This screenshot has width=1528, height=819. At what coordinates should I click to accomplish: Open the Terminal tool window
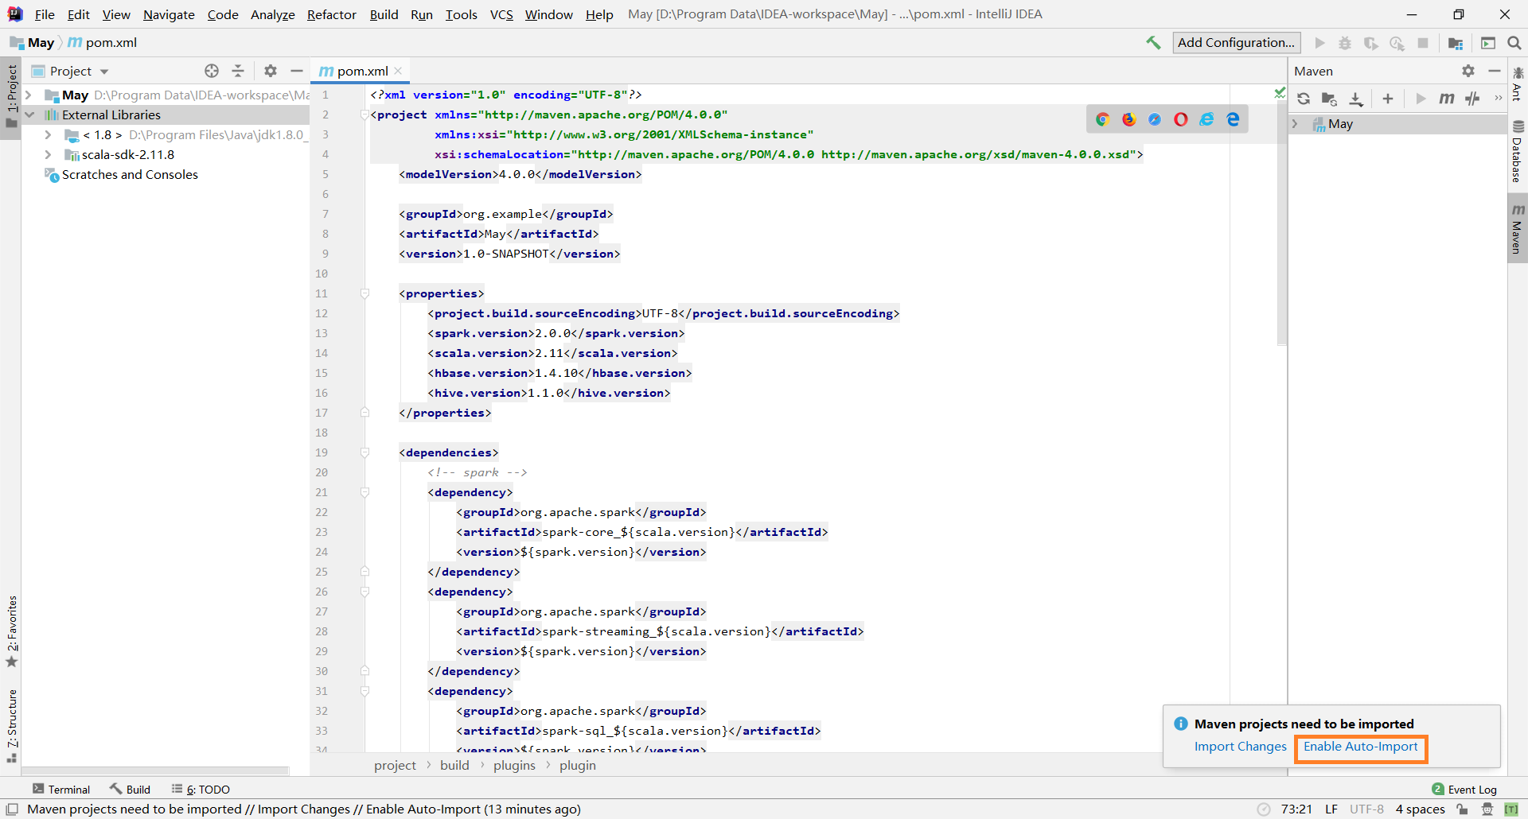click(x=61, y=790)
